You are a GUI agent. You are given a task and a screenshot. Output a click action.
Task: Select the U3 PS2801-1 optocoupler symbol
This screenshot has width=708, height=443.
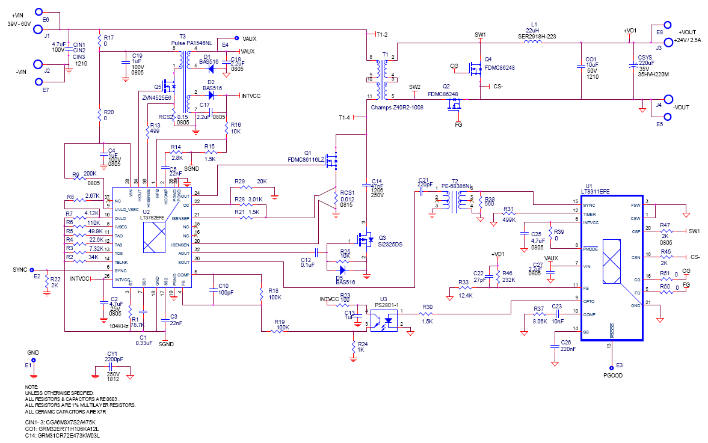(384, 320)
